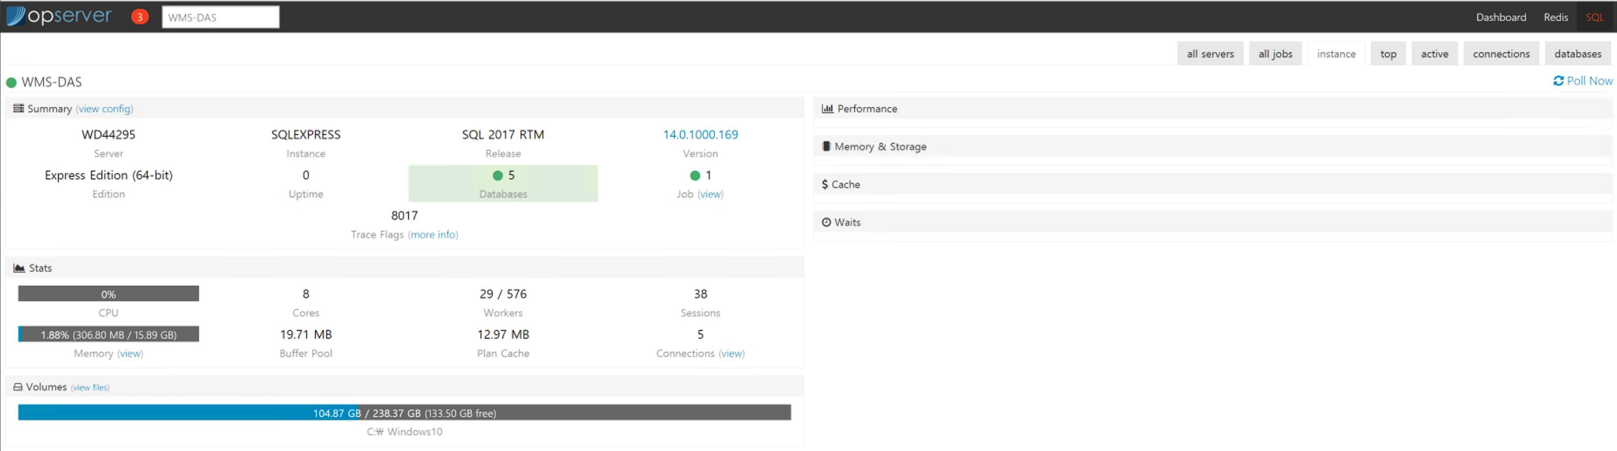Open the red alerts badge showing 3

[x=139, y=17]
